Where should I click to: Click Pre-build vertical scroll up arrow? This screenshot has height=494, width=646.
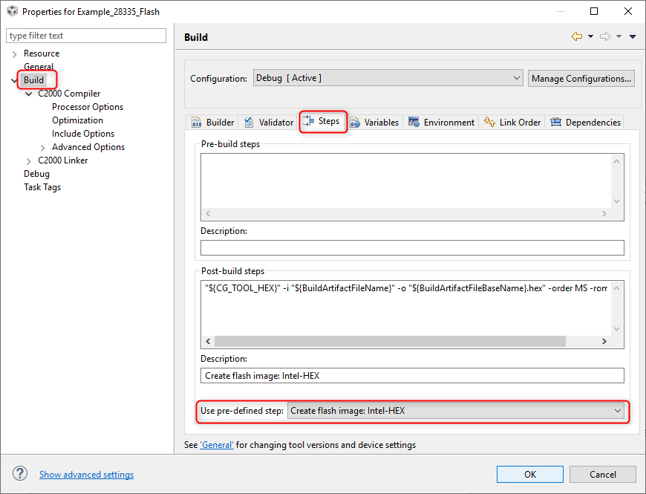[x=617, y=161]
